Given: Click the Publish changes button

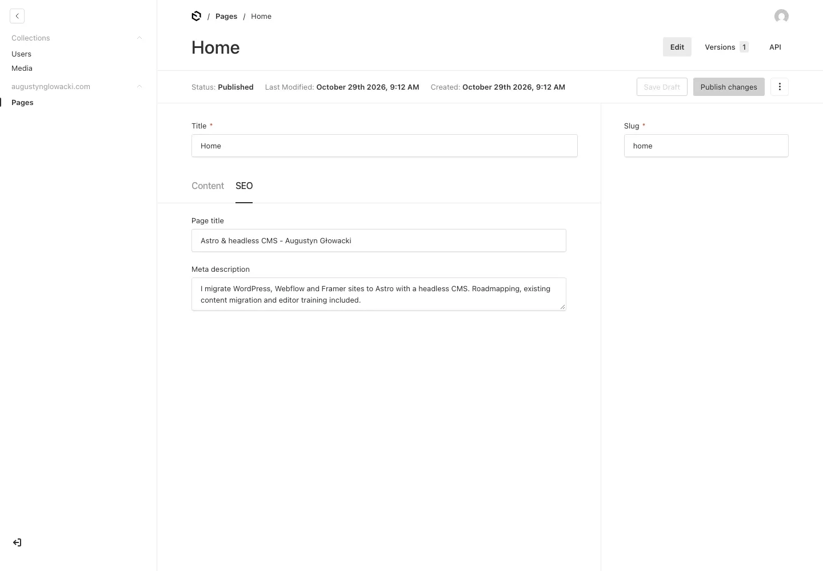Looking at the screenshot, I should click(729, 87).
